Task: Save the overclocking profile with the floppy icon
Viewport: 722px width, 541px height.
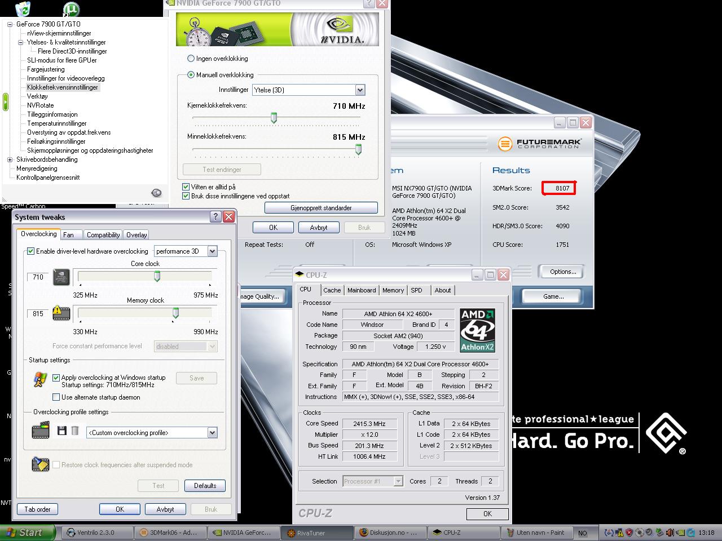Action: [62, 431]
